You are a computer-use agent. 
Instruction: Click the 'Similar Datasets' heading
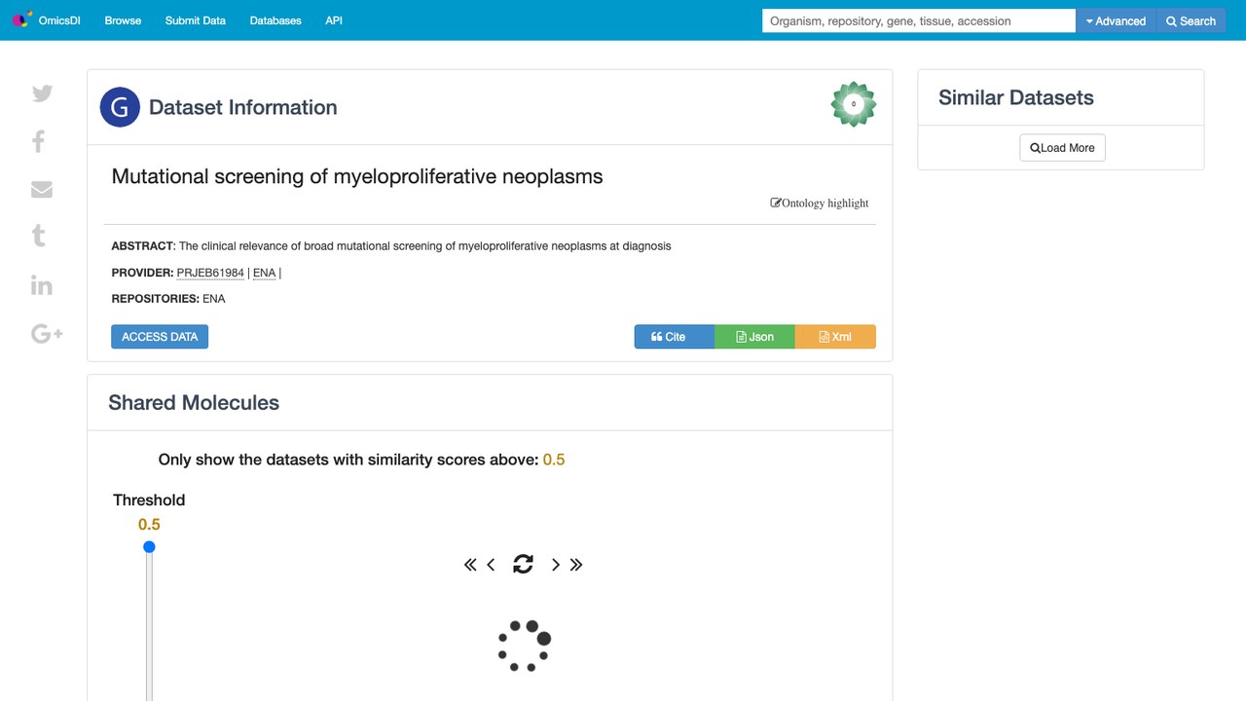[1016, 97]
